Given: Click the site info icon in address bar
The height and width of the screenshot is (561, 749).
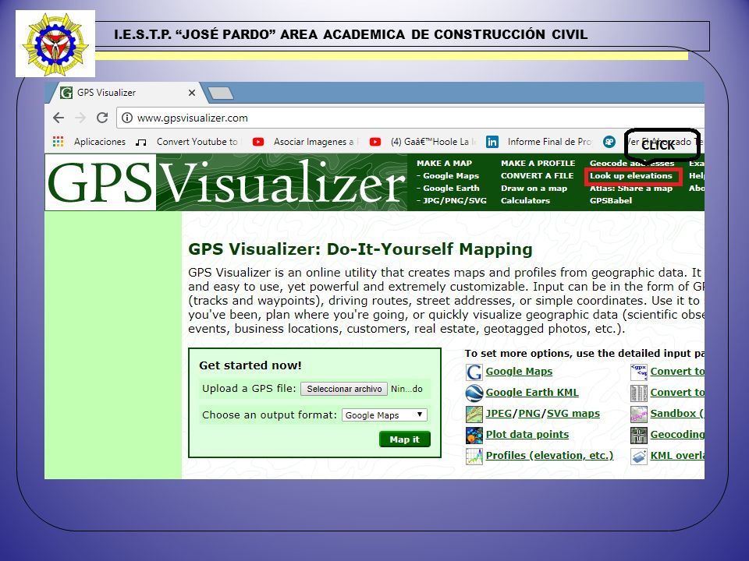Looking at the screenshot, I should (x=126, y=118).
